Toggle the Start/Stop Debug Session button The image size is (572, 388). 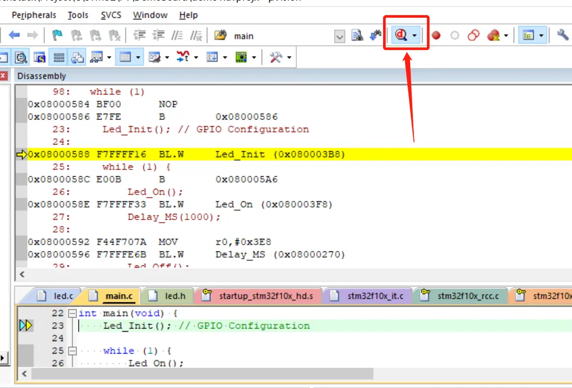coord(401,35)
